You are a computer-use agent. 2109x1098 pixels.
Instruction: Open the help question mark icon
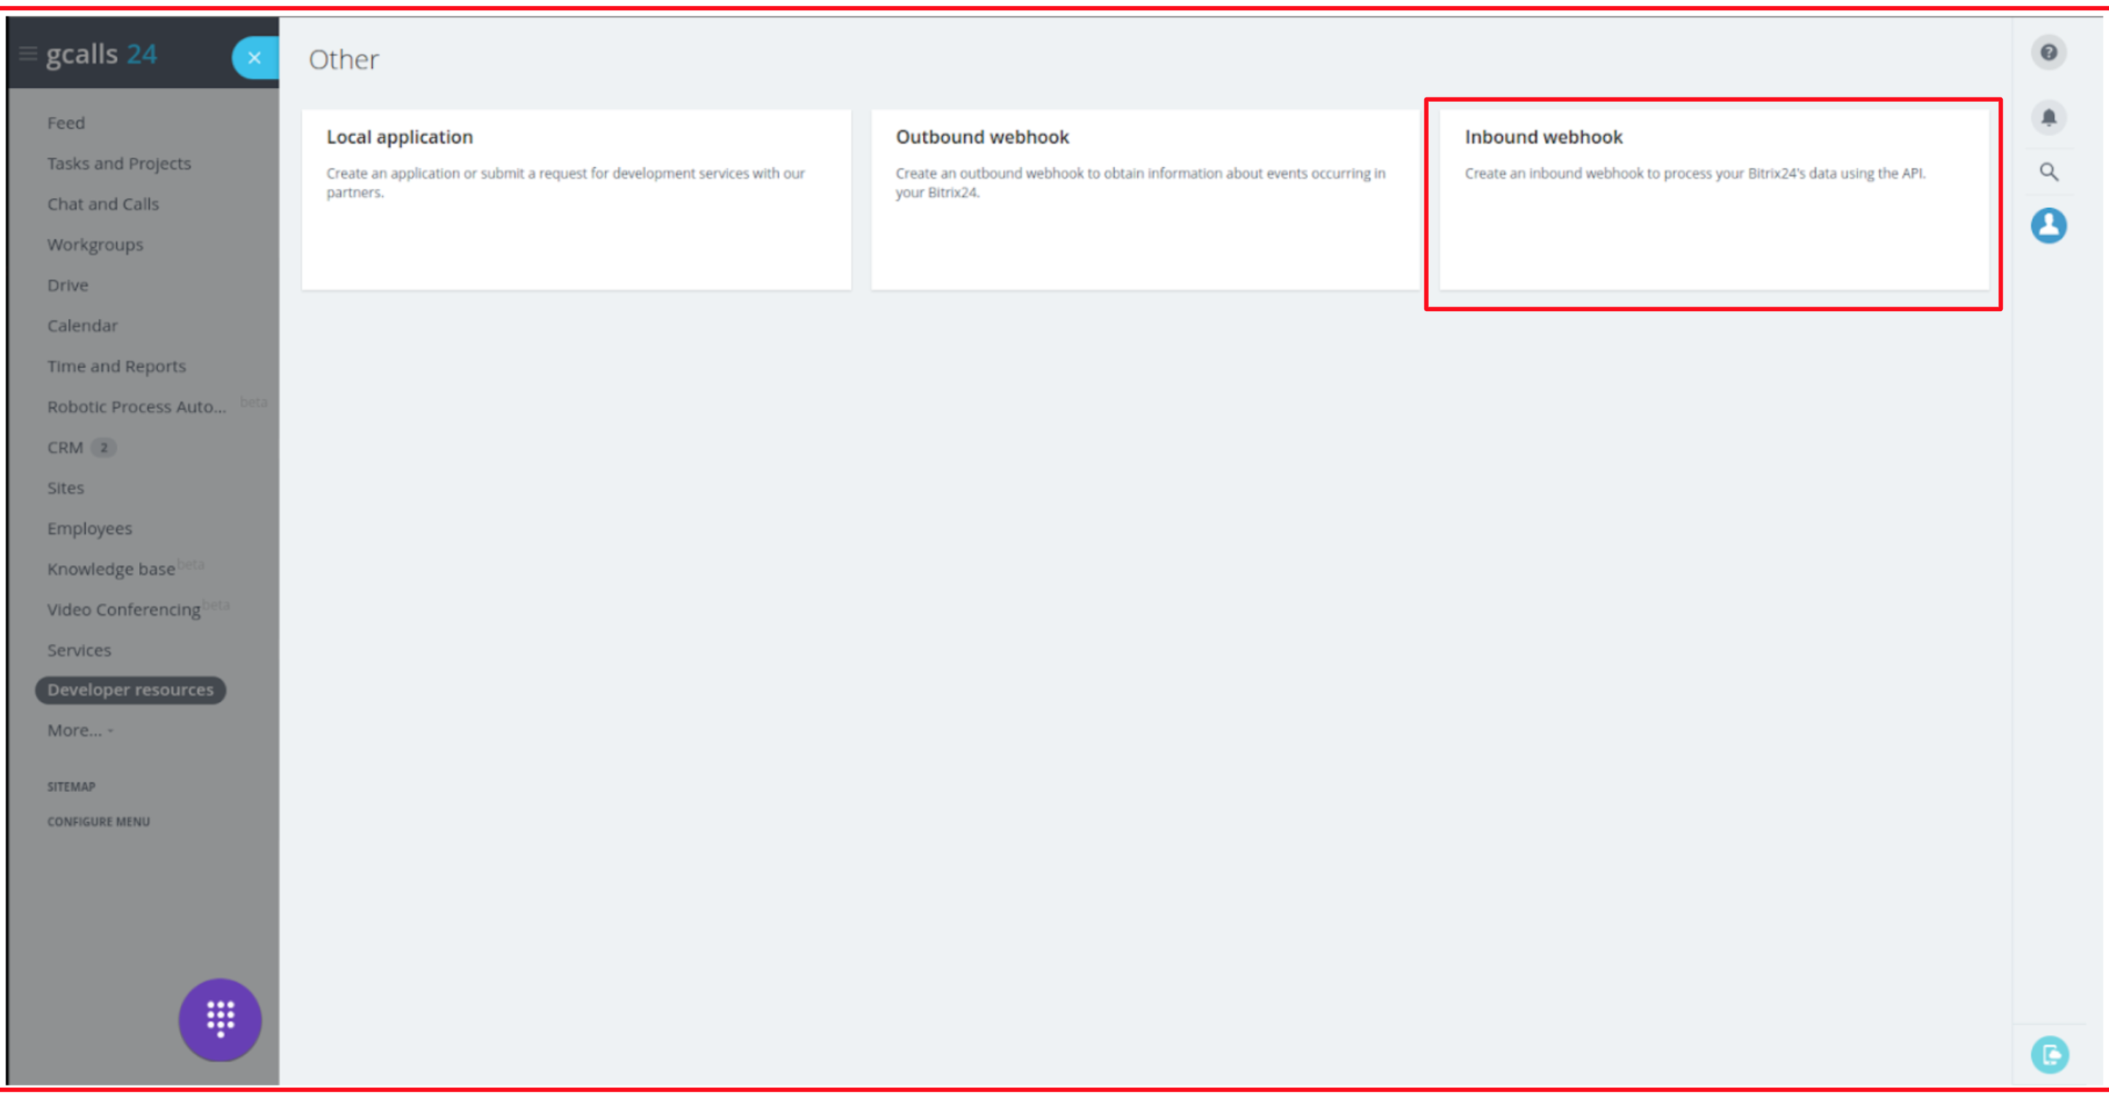pos(2048,53)
